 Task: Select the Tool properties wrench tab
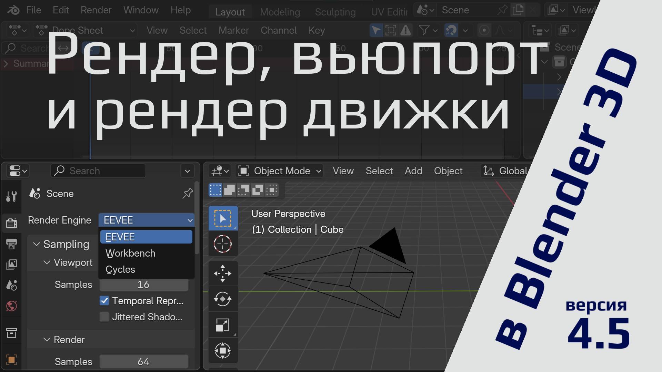tap(12, 196)
